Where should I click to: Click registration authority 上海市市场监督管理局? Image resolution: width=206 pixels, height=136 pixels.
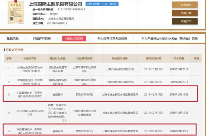point(61,19)
